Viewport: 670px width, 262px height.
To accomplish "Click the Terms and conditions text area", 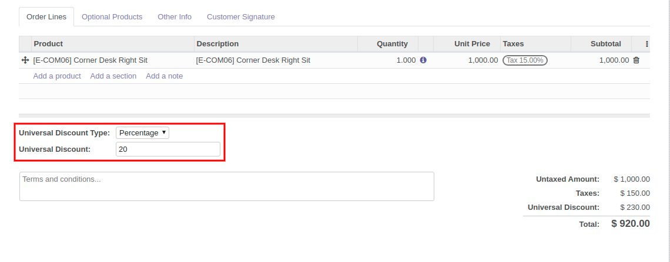I will pyautogui.click(x=226, y=186).
